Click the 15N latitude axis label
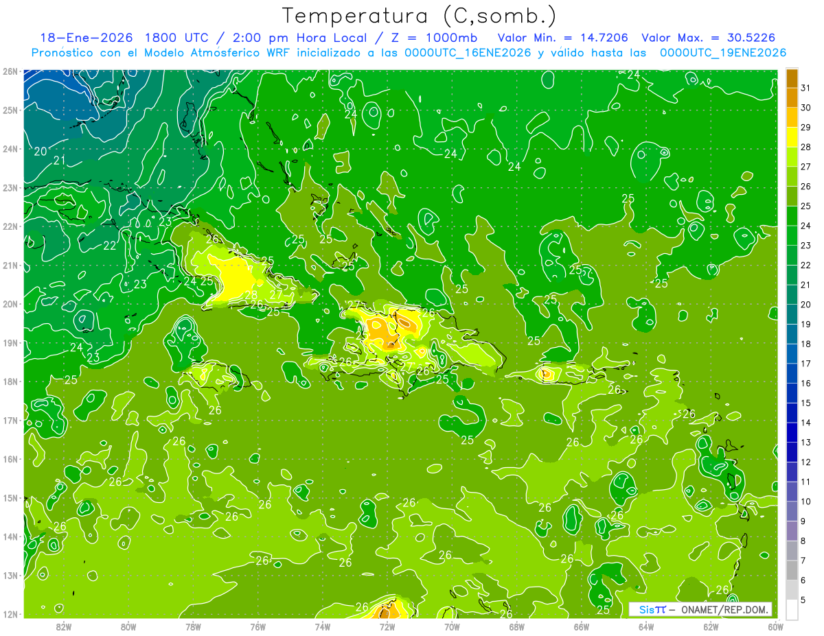Viewport: 824px width, 636px height. pyautogui.click(x=10, y=498)
